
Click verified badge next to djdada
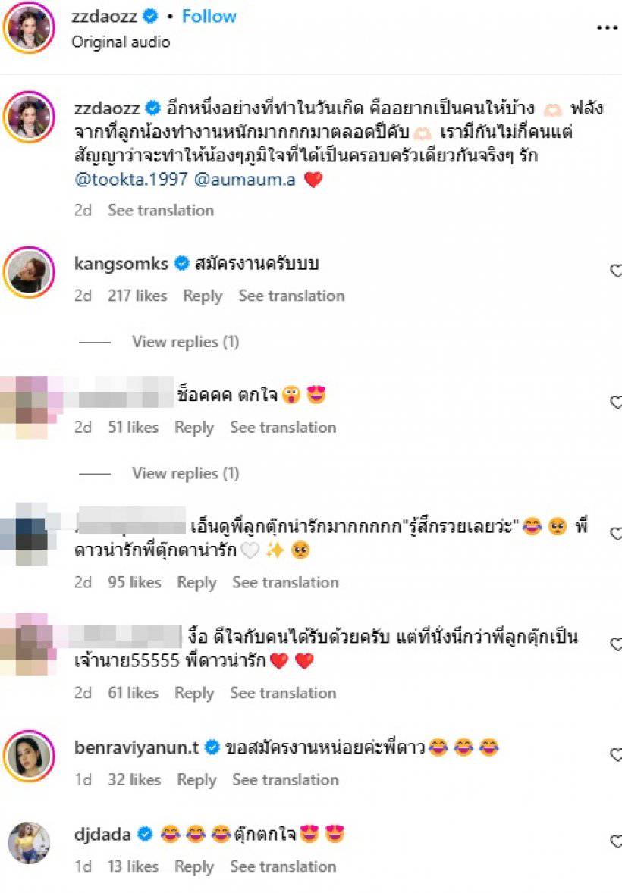(x=146, y=835)
